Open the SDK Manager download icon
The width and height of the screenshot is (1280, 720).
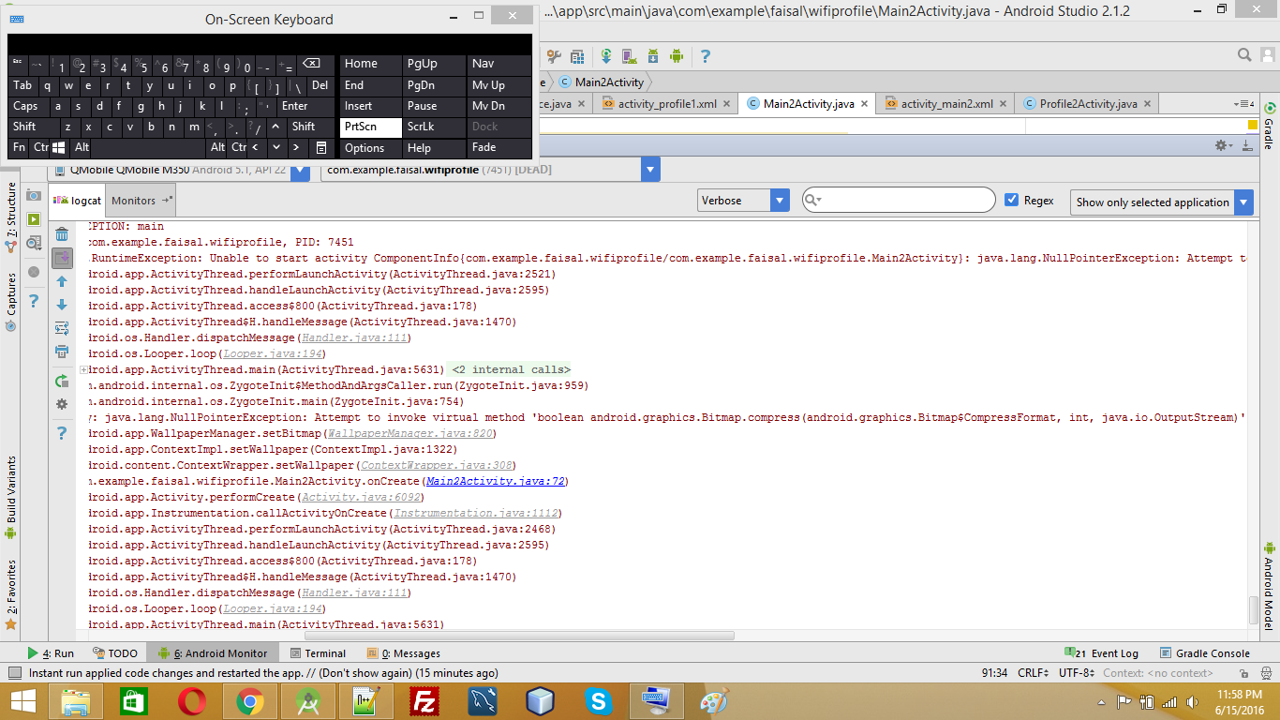click(x=653, y=56)
